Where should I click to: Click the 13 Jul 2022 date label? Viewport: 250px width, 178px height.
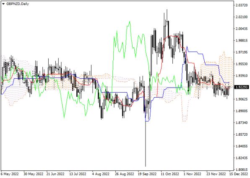(x=78, y=173)
